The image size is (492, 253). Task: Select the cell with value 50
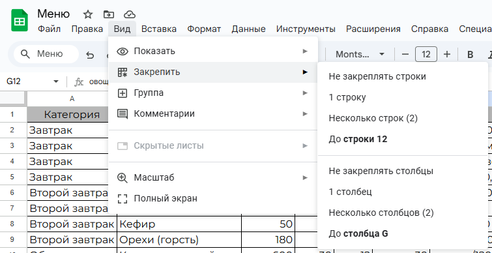click(268, 224)
